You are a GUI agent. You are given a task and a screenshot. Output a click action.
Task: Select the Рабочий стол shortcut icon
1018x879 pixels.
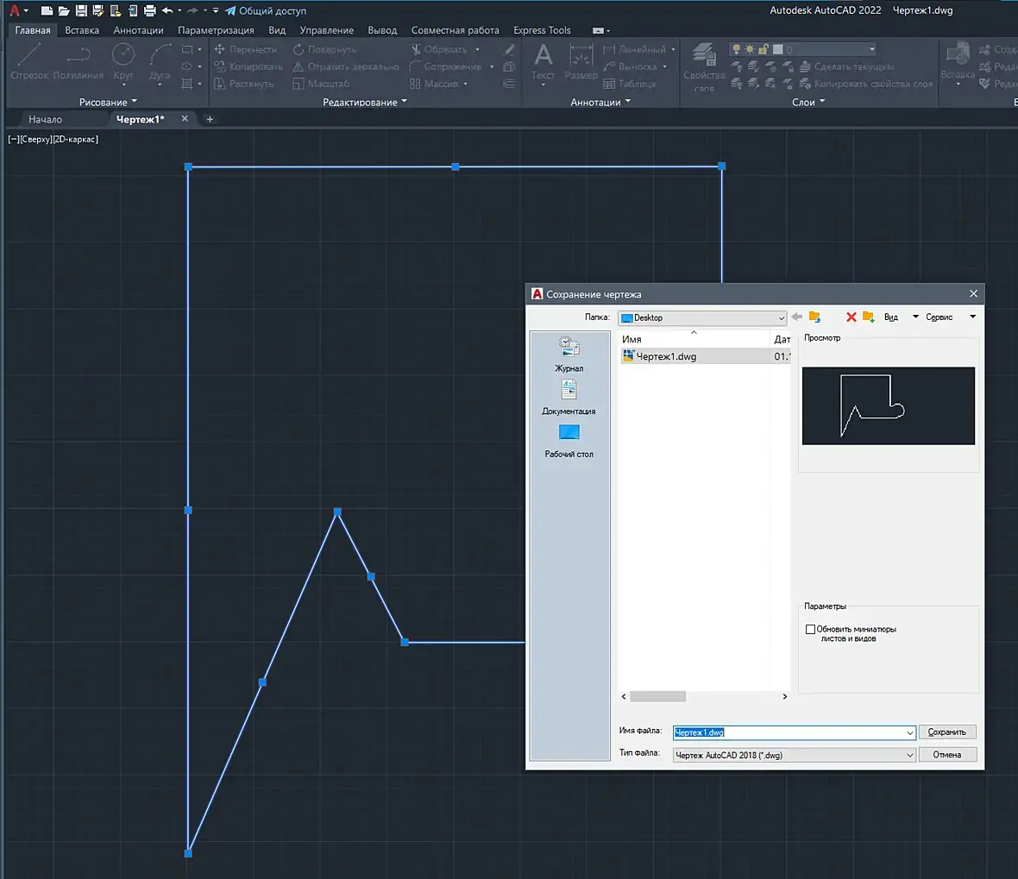pos(569,433)
